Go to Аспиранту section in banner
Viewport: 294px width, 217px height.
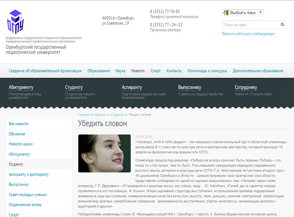coord(132,87)
